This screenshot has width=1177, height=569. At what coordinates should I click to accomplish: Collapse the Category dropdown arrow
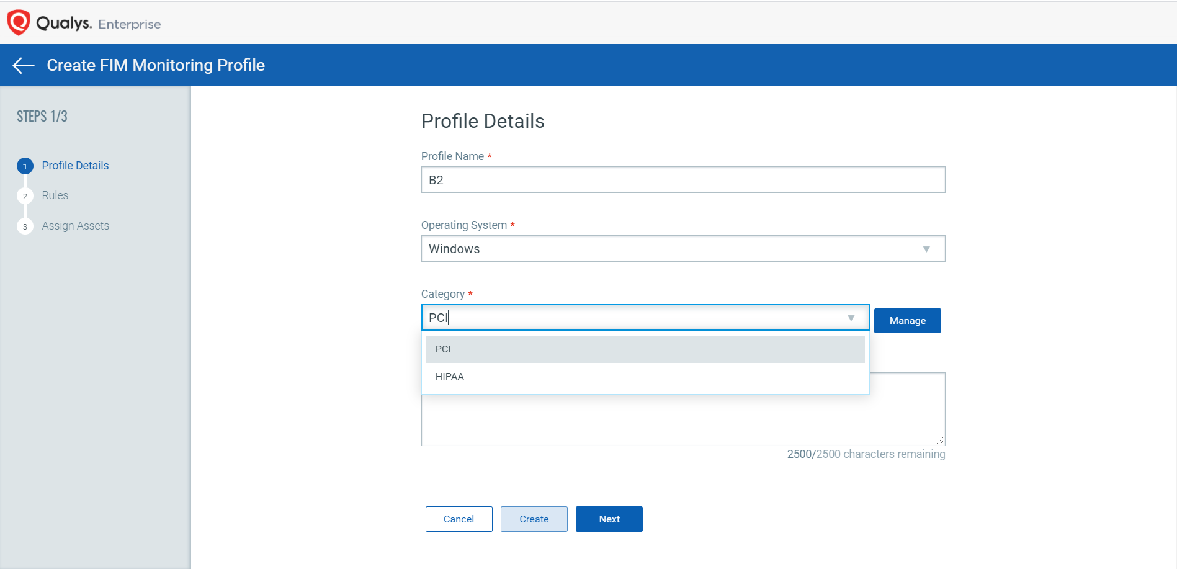pyautogui.click(x=851, y=318)
